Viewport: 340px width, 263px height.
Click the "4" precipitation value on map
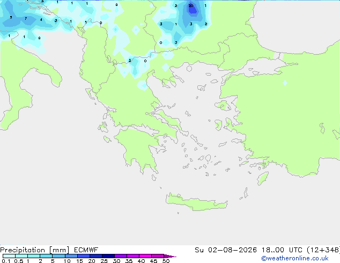[41, 20]
